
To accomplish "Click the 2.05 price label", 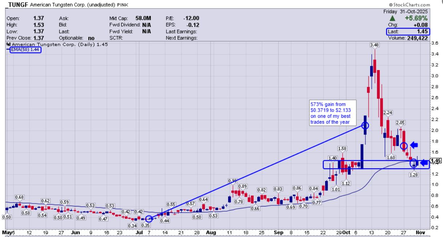I will (400, 123).
